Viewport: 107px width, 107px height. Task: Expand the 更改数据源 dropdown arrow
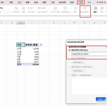point(89,12)
